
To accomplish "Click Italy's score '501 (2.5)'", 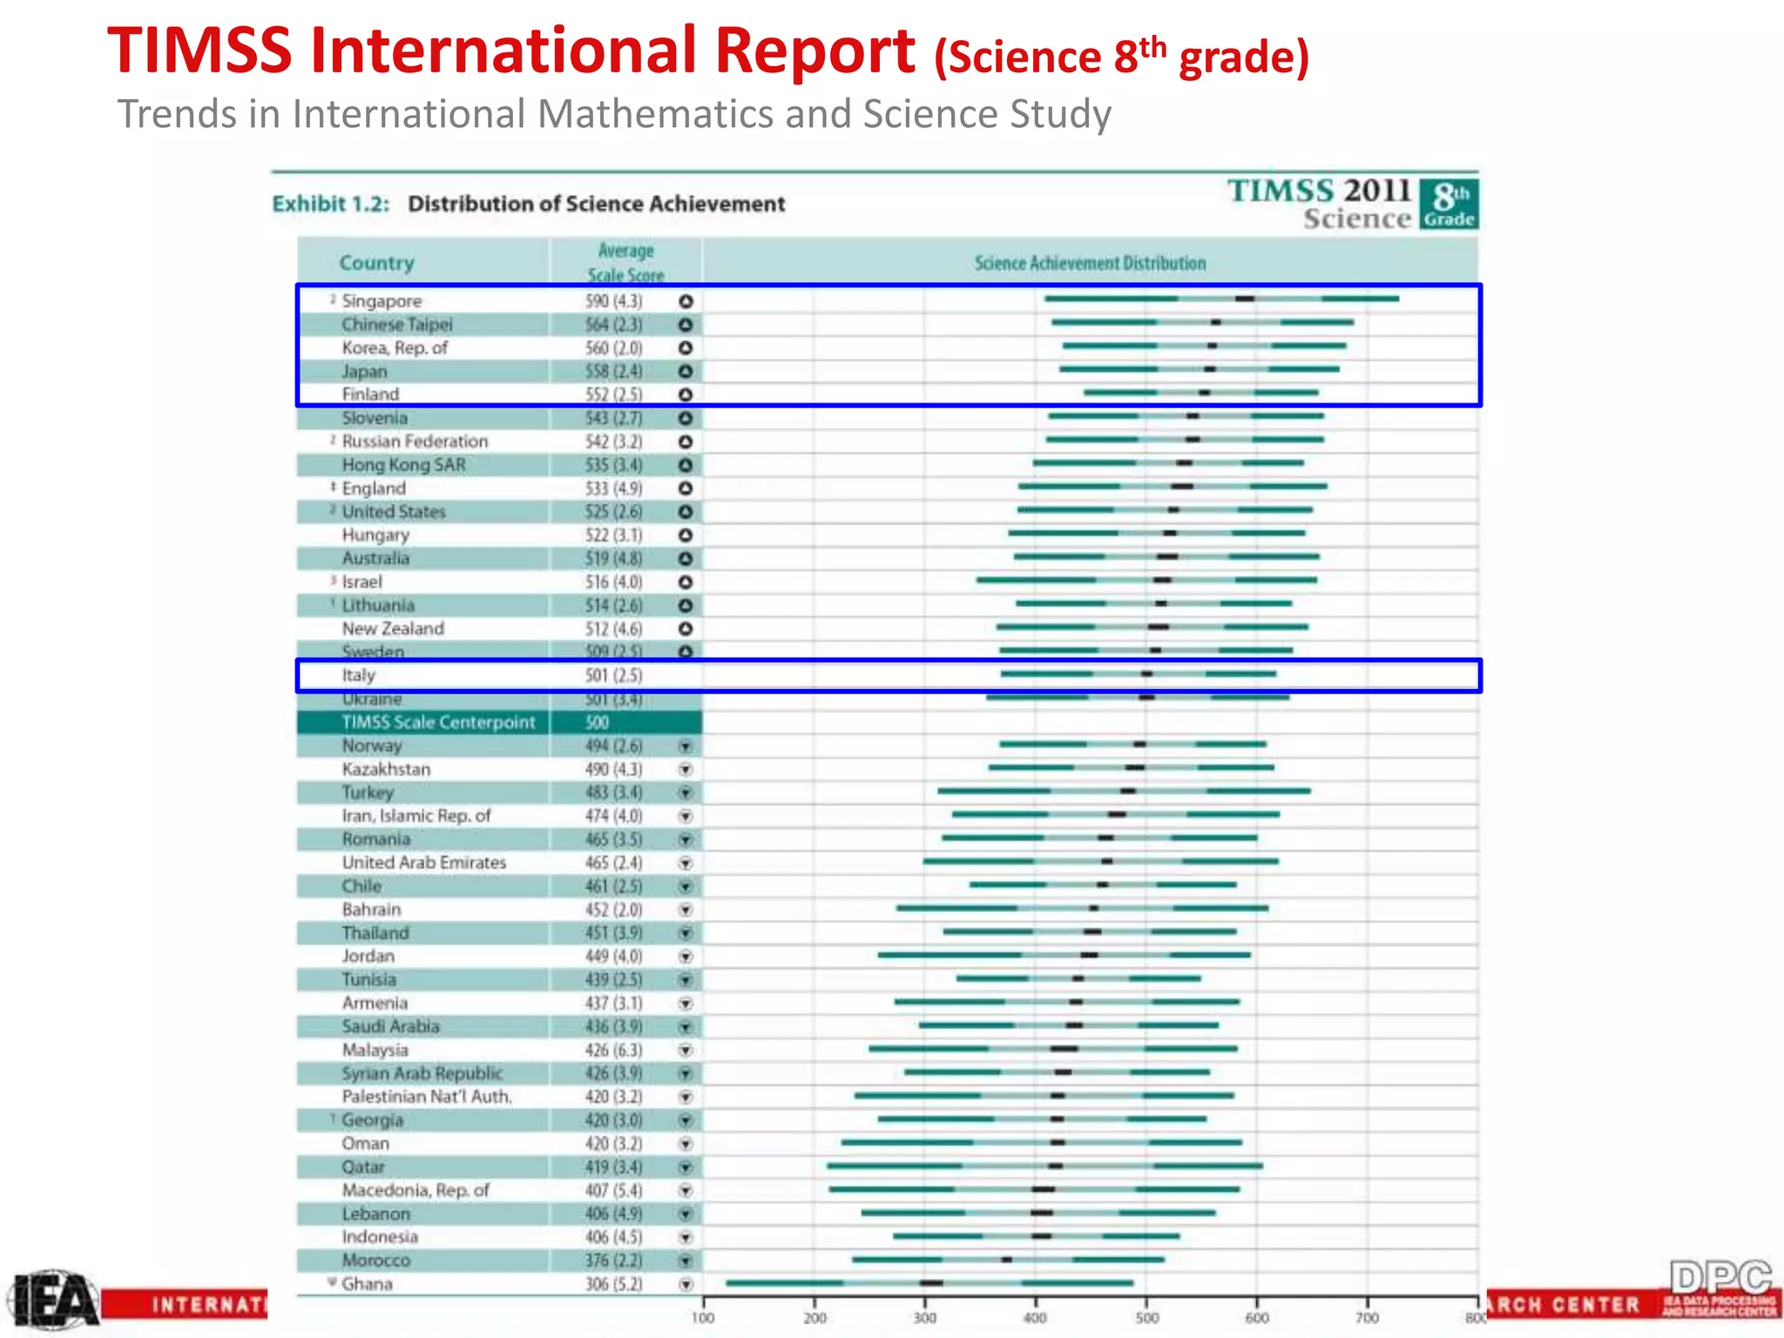I will pos(613,675).
